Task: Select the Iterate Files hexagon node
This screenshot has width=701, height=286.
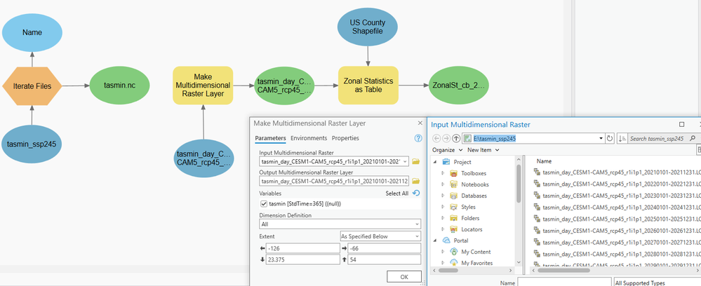Action: click(x=32, y=86)
